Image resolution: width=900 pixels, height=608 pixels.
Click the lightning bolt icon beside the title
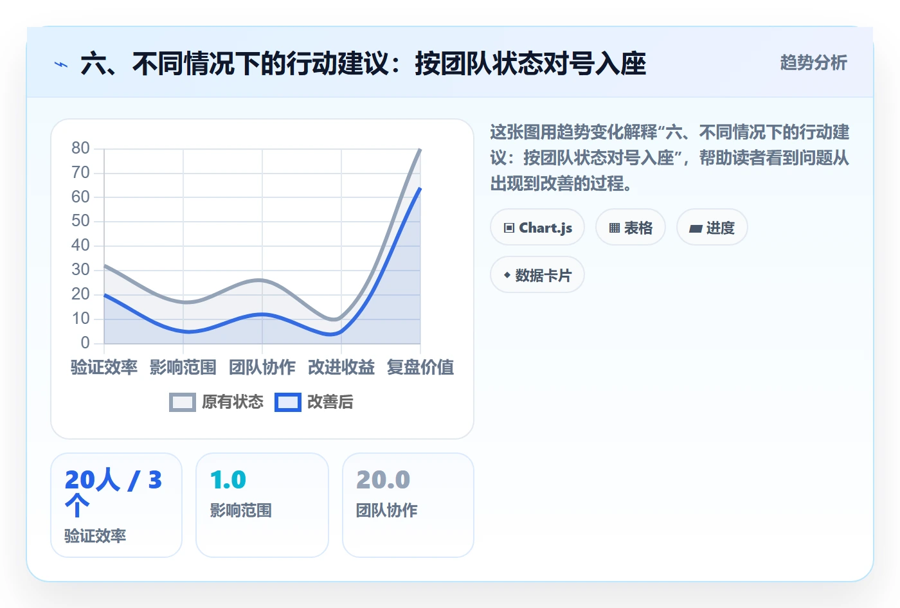coord(61,64)
